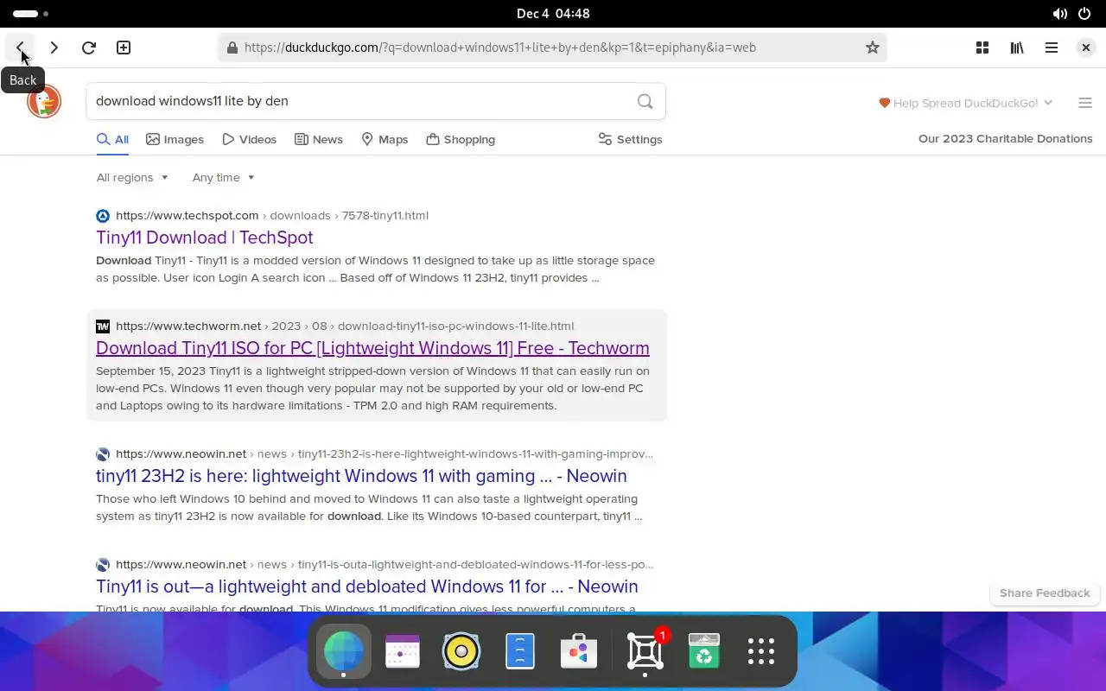
Task: Open the screenshot tool with the badge
Action: (x=645, y=651)
